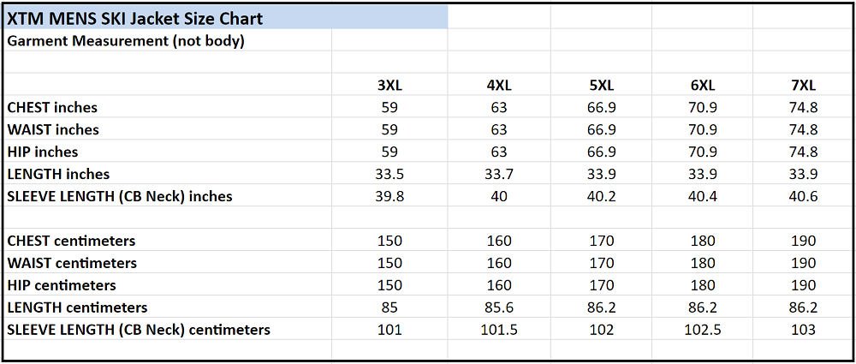Click the WAIST inches row label
Viewport: 856px width, 364px height.
[53, 129]
